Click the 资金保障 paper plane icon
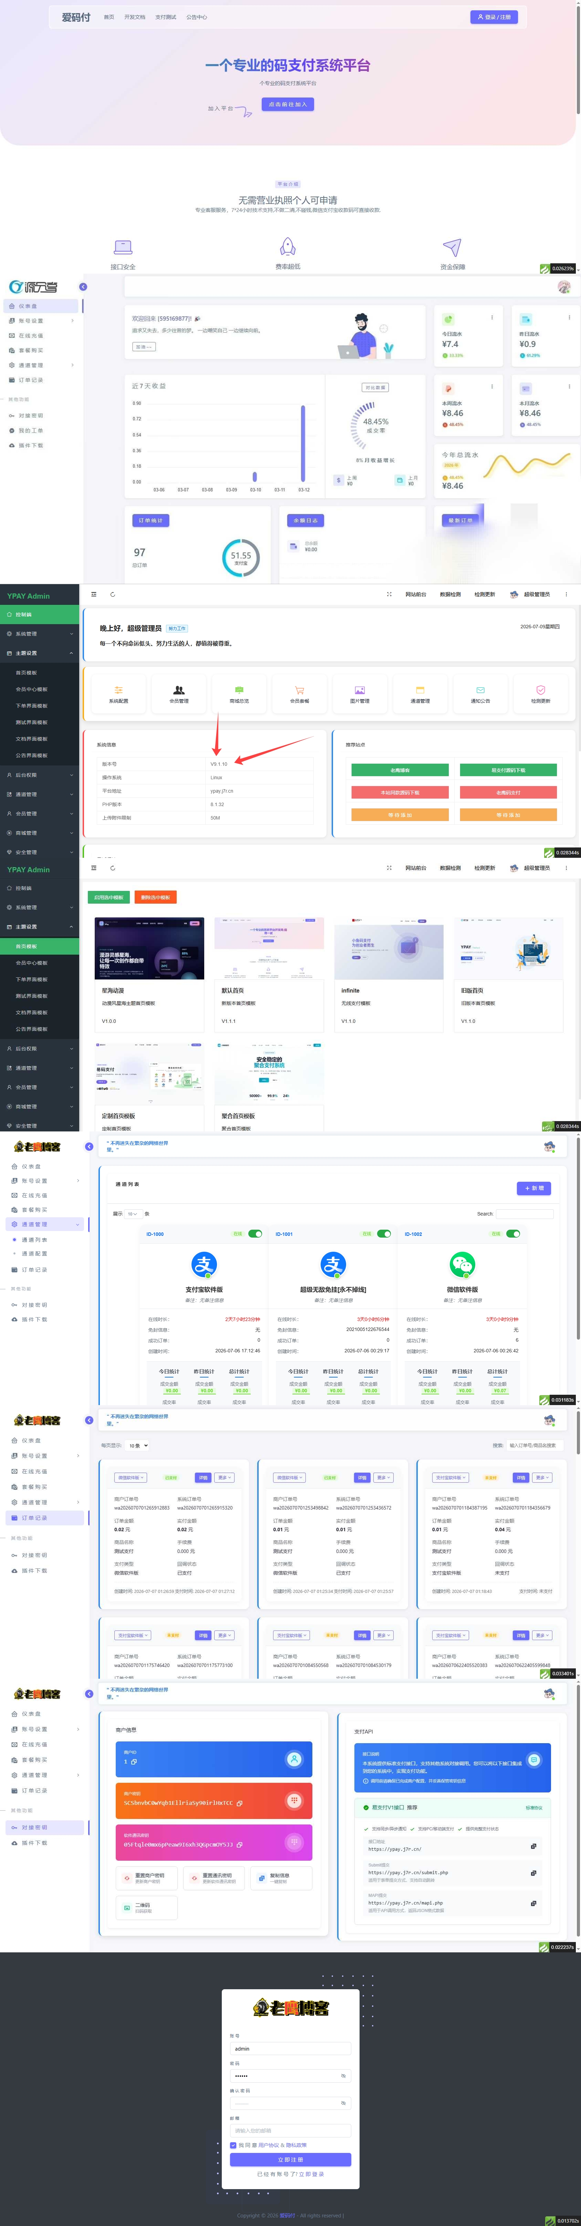The image size is (581, 2226). pyautogui.click(x=453, y=247)
